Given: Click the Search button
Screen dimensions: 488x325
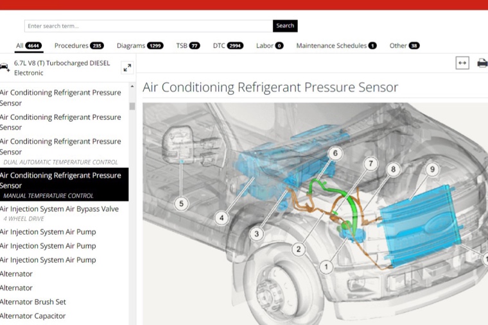Looking at the screenshot, I should click(x=285, y=26).
